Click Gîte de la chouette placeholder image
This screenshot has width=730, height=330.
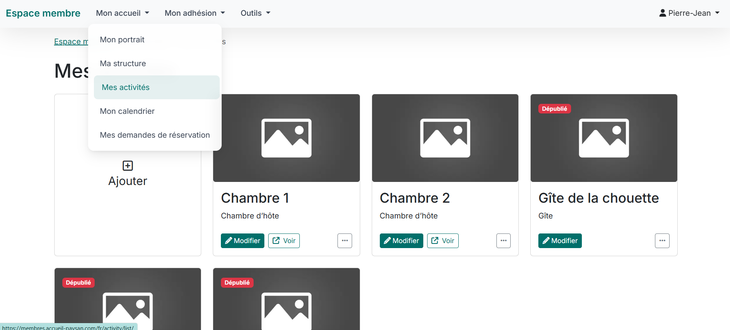coord(603,138)
